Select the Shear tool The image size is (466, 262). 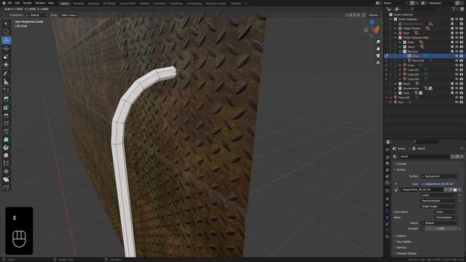pyautogui.click(x=7, y=180)
